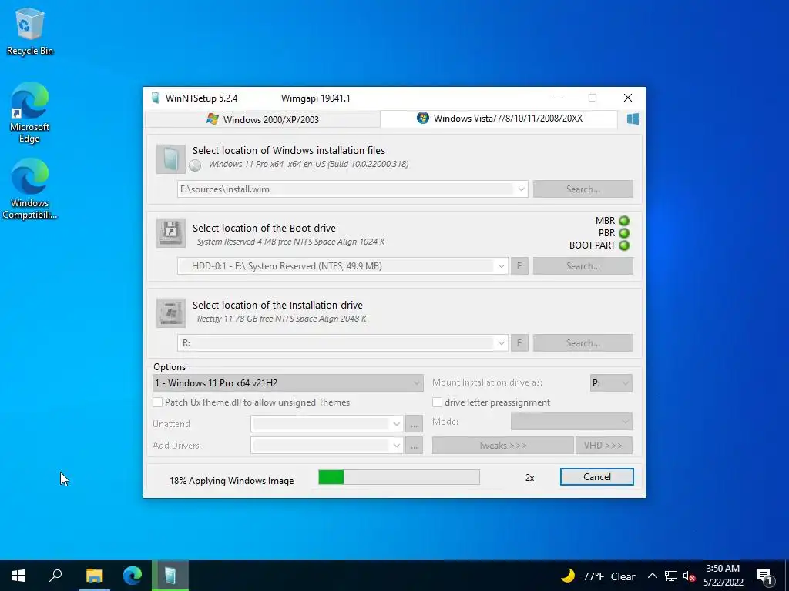
Task: Open File Explorer from the taskbar
Action: [94, 576]
